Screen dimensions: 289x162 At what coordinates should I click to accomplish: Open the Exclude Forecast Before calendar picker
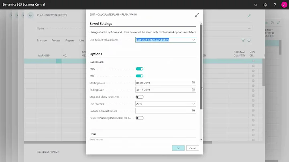(193, 111)
